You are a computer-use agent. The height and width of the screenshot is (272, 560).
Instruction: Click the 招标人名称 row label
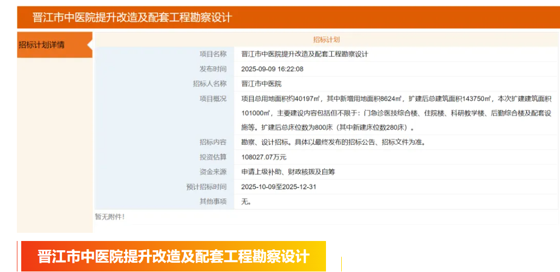pos(210,84)
